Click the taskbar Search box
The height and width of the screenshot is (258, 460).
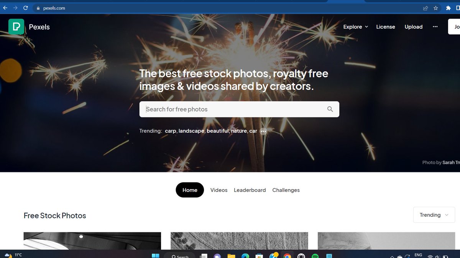[179, 256]
